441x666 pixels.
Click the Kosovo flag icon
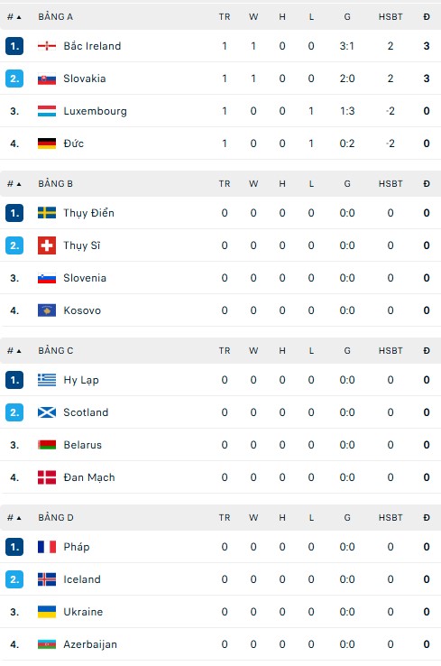click(x=47, y=310)
